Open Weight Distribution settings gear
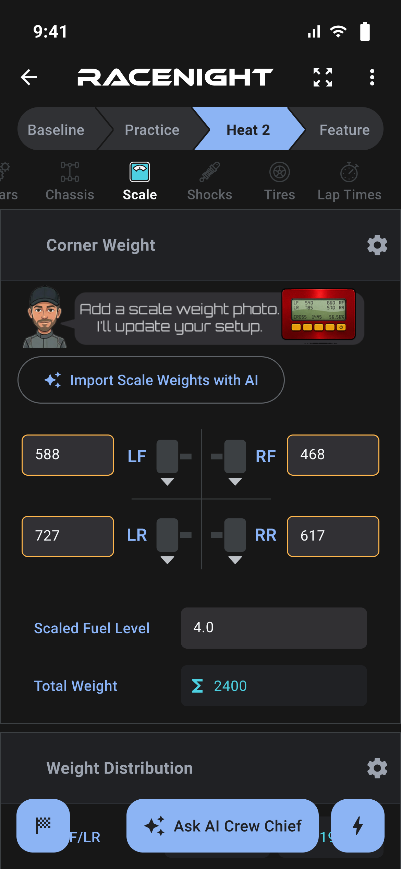 377,768
